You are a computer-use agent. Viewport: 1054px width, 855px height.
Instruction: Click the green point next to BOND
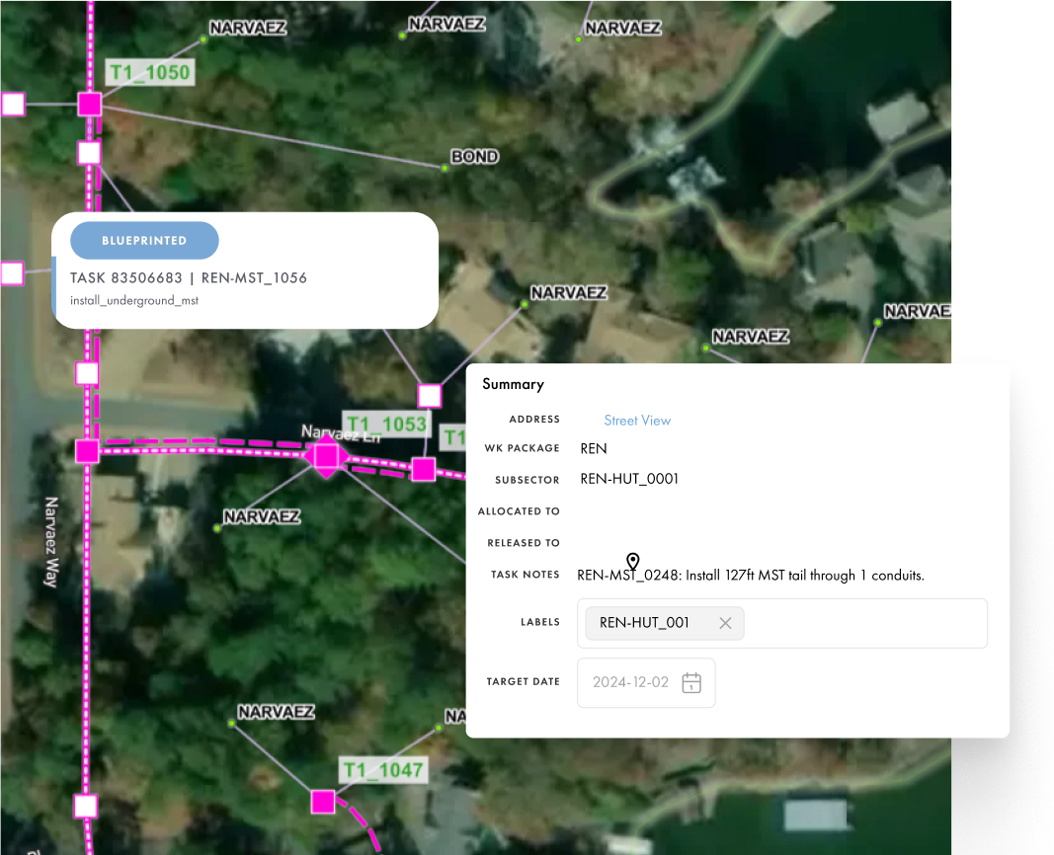445,168
